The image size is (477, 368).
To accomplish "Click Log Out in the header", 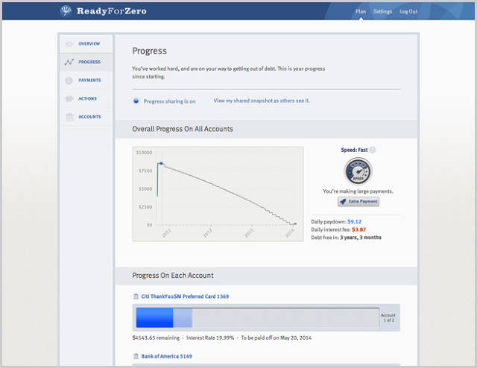I will point(408,12).
